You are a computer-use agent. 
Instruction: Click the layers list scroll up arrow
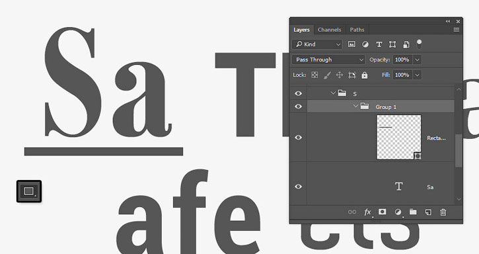[459, 89]
